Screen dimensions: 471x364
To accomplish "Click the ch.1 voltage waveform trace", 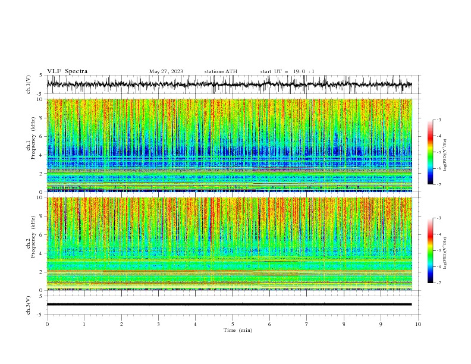I will (x=230, y=84).
